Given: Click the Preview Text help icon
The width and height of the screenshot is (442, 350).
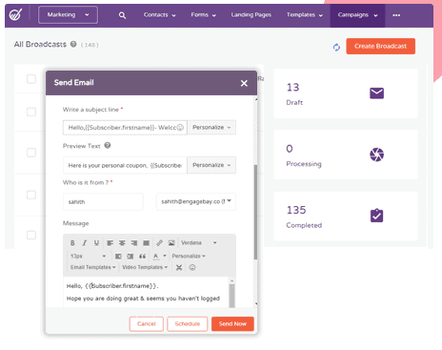Looking at the screenshot, I should [x=108, y=146].
